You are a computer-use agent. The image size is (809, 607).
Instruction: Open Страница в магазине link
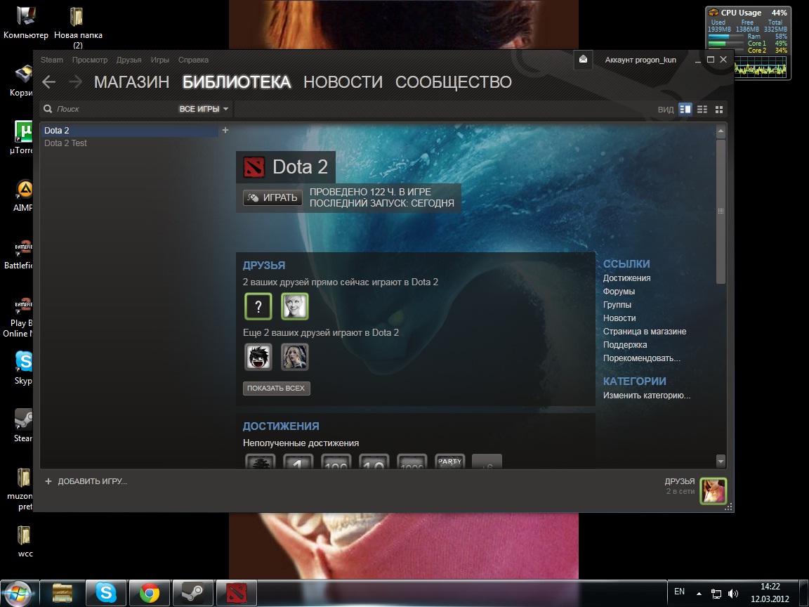tap(645, 332)
